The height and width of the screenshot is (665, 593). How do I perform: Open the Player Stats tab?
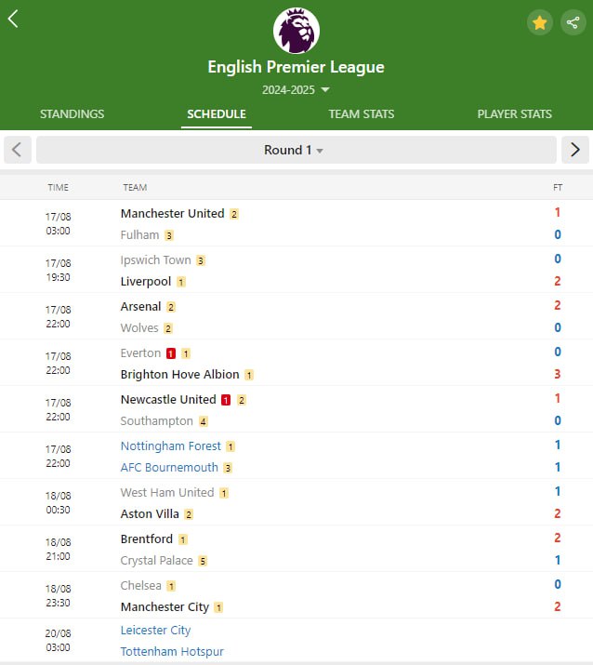click(x=514, y=114)
